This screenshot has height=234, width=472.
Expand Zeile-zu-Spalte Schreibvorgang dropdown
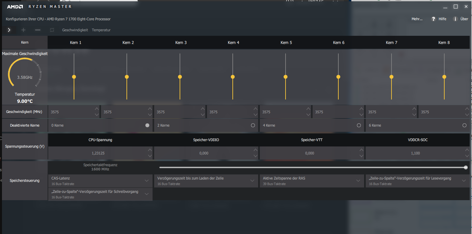pyautogui.click(x=146, y=194)
